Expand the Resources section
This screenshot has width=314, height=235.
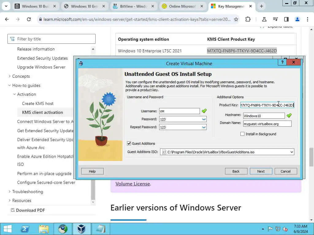point(22,200)
